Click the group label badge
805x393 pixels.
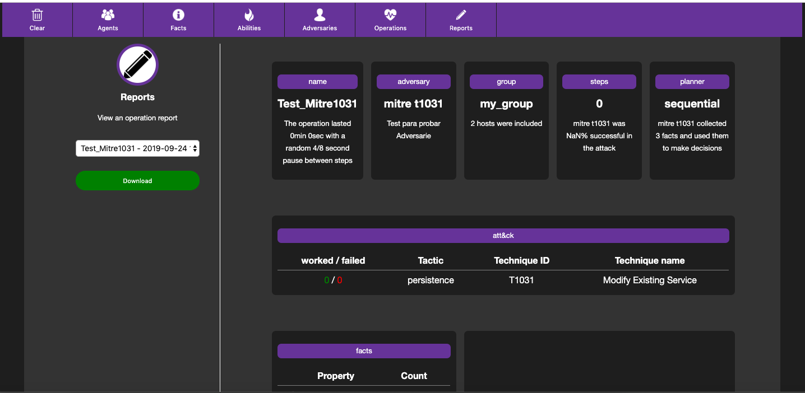[506, 82]
